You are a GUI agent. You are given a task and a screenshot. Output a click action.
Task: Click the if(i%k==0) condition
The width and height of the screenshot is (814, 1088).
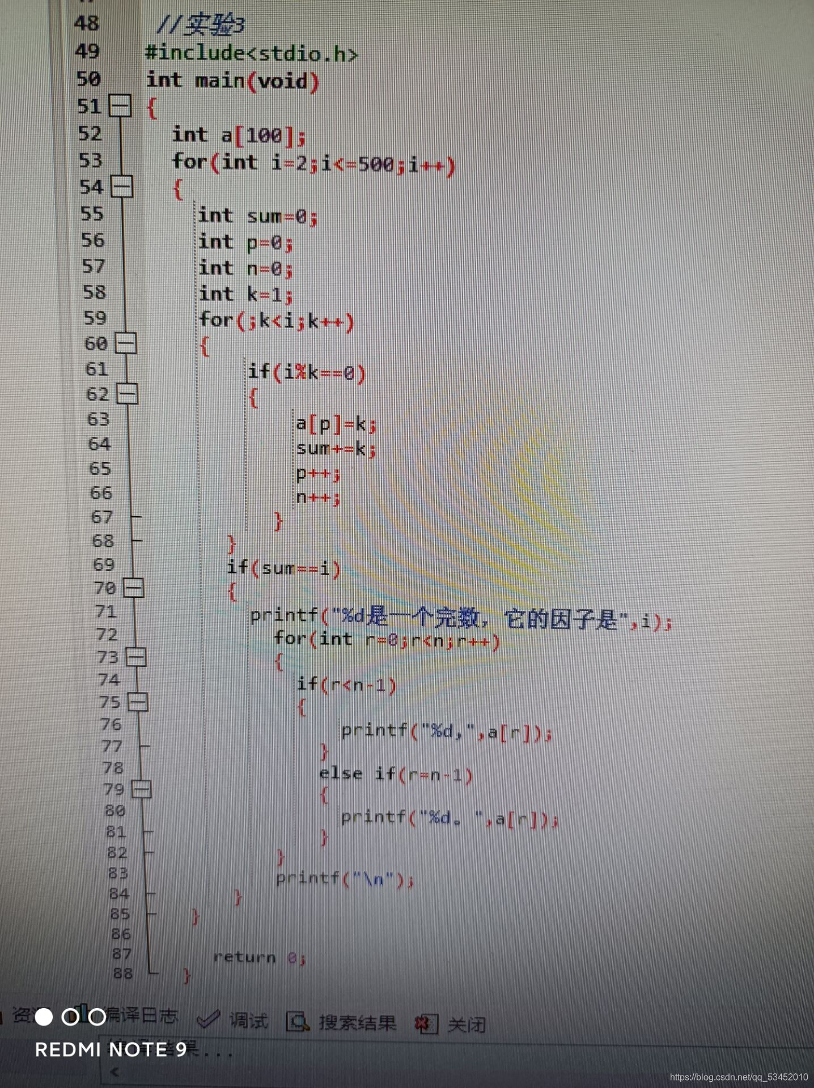[x=307, y=372]
